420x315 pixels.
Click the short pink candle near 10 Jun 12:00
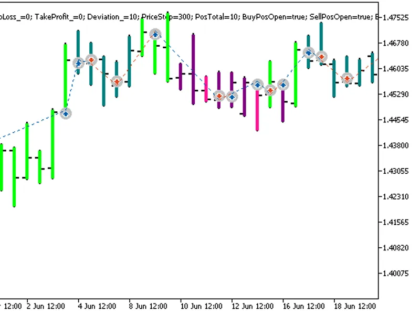tap(206, 89)
